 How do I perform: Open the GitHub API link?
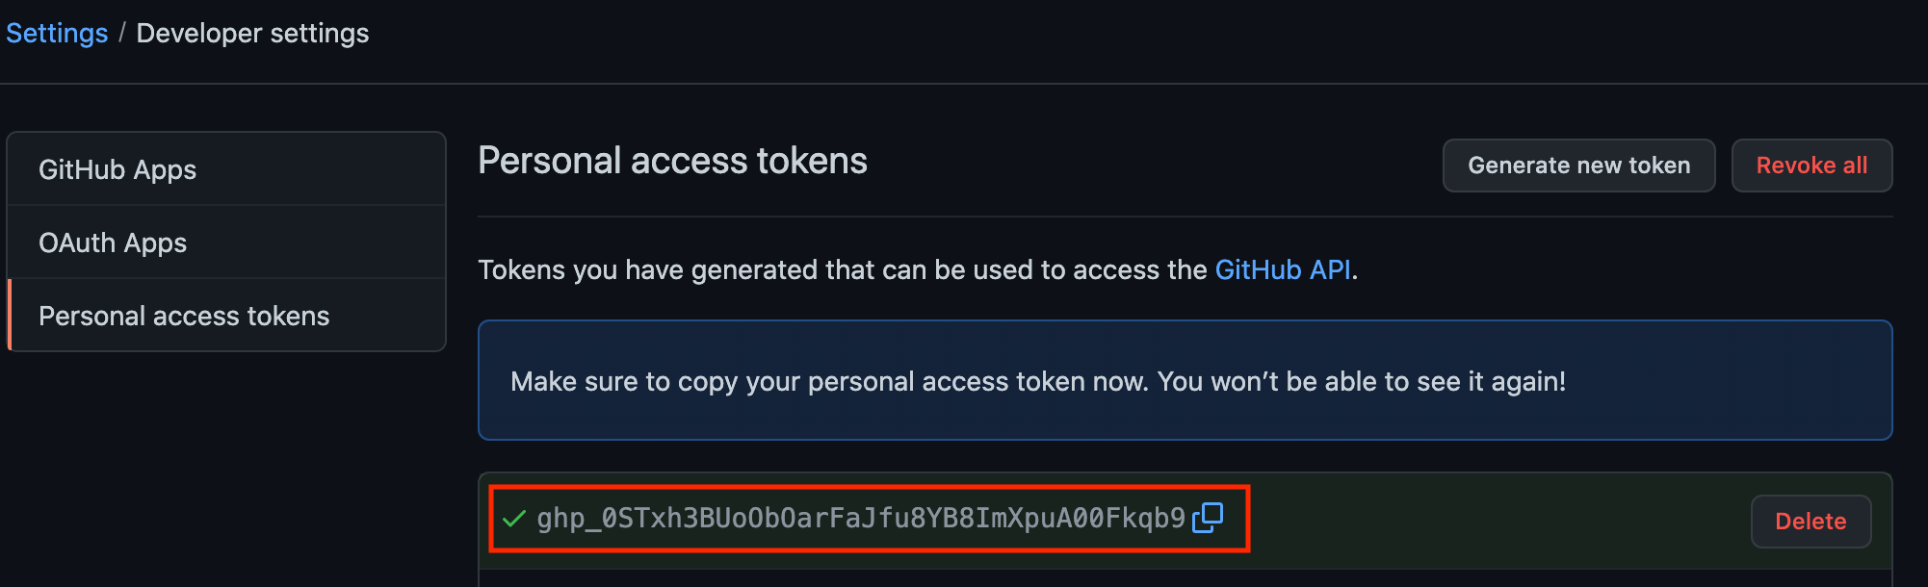click(x=1282, y=269)
